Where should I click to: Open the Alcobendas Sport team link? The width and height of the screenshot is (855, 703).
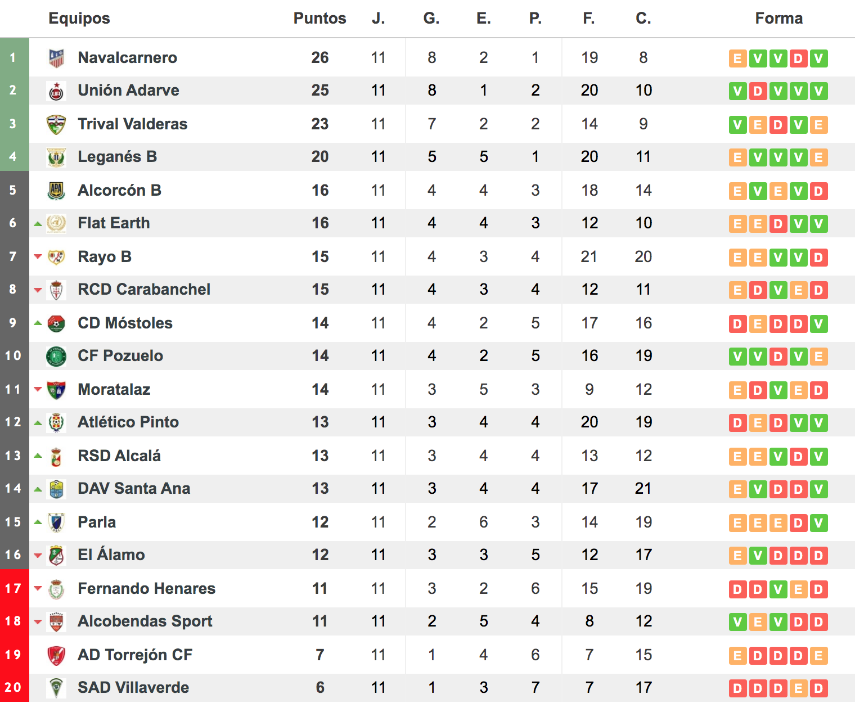(x=145, y=621)
